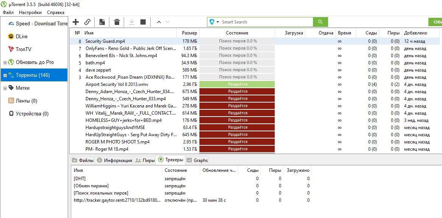
Task: Expand the Метки tree node
Action: click(x=5, y=88)
